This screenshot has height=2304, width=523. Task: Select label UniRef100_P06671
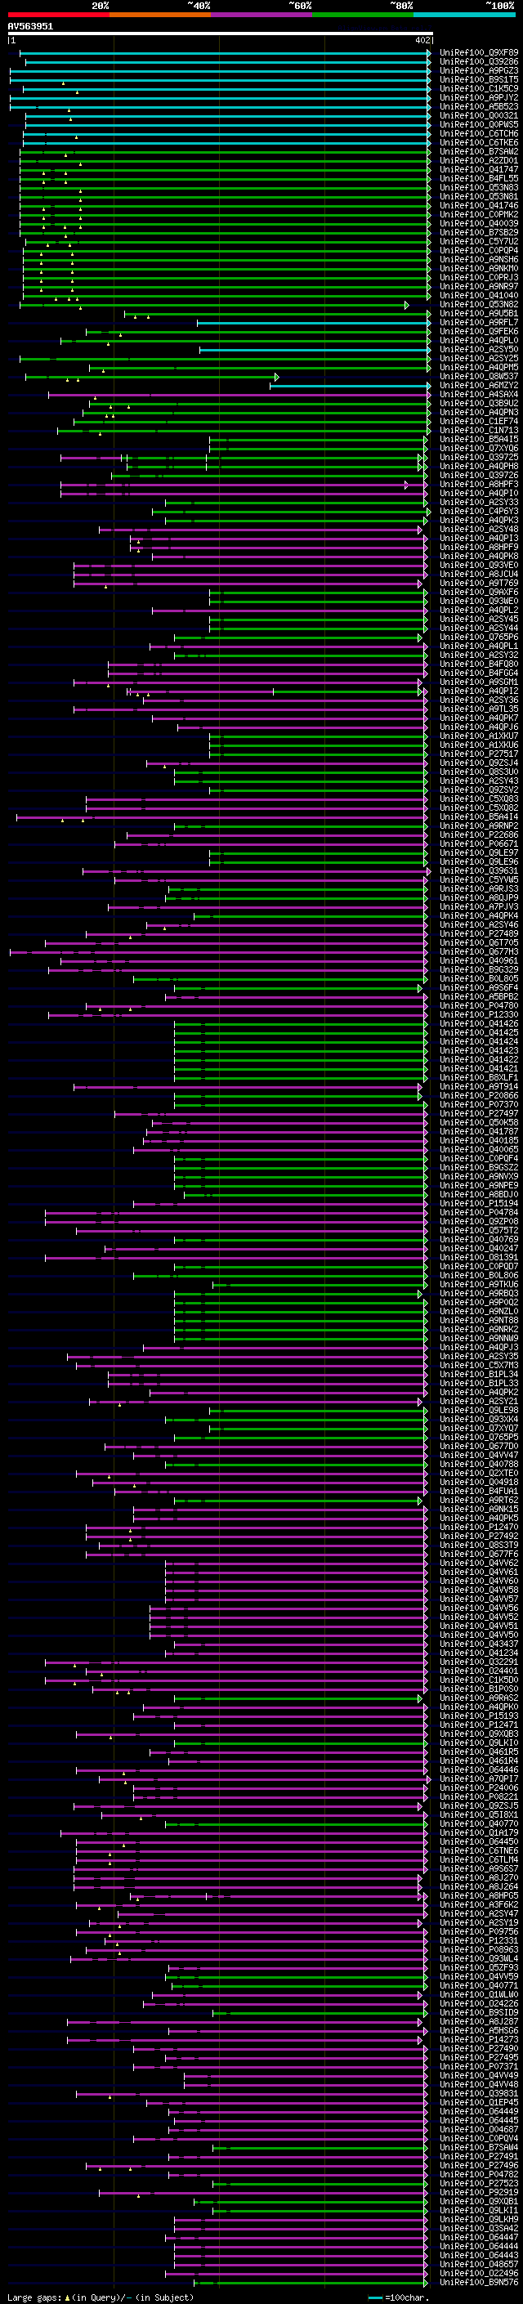pyautogui.click(x=478, y=844)
